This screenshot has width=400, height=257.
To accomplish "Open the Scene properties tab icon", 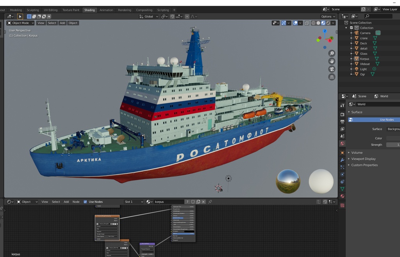I will tap(342, 136).
